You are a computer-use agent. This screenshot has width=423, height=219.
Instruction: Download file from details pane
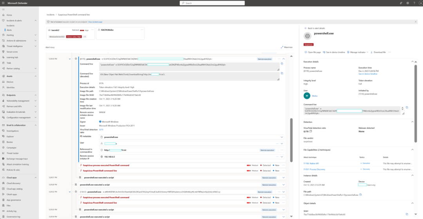pos(378,52)
